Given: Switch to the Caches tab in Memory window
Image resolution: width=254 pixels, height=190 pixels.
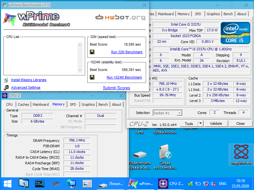Looking at the screenshot, I should pyautogui.click(x=23, y=104).
